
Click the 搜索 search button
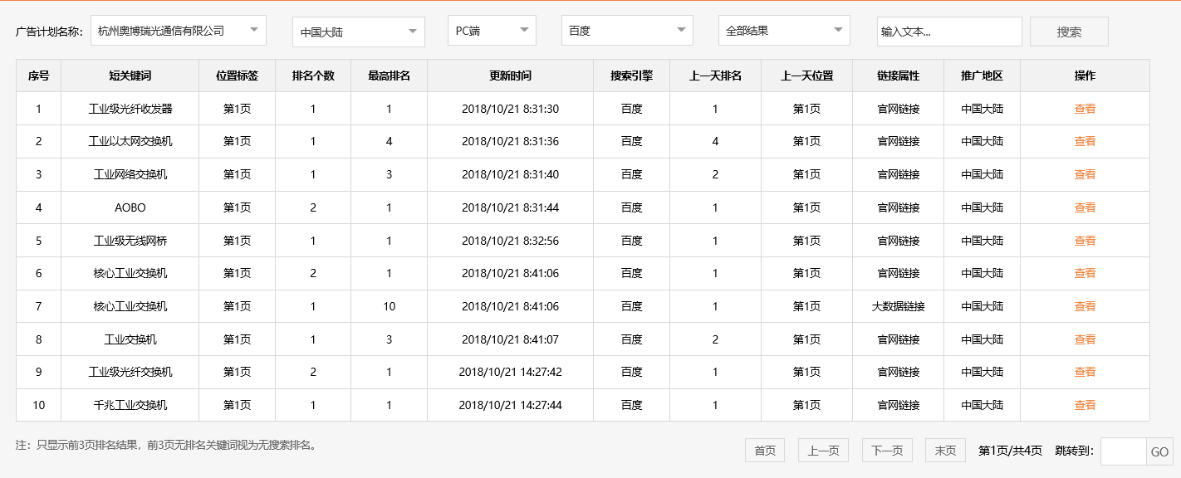pos(1069,31)
